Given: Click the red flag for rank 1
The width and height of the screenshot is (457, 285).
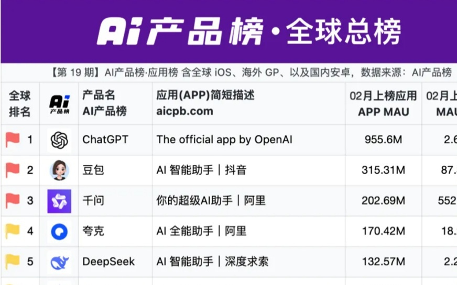Looking at the screenshot, I should (13, 140).
